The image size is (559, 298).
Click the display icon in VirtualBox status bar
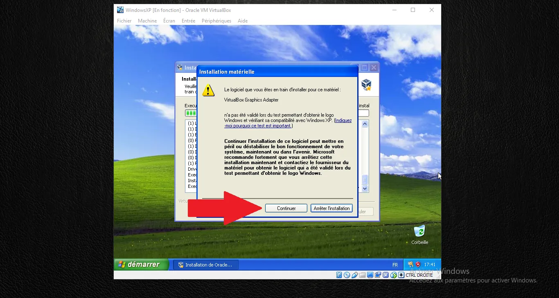(x=370, y=275)
